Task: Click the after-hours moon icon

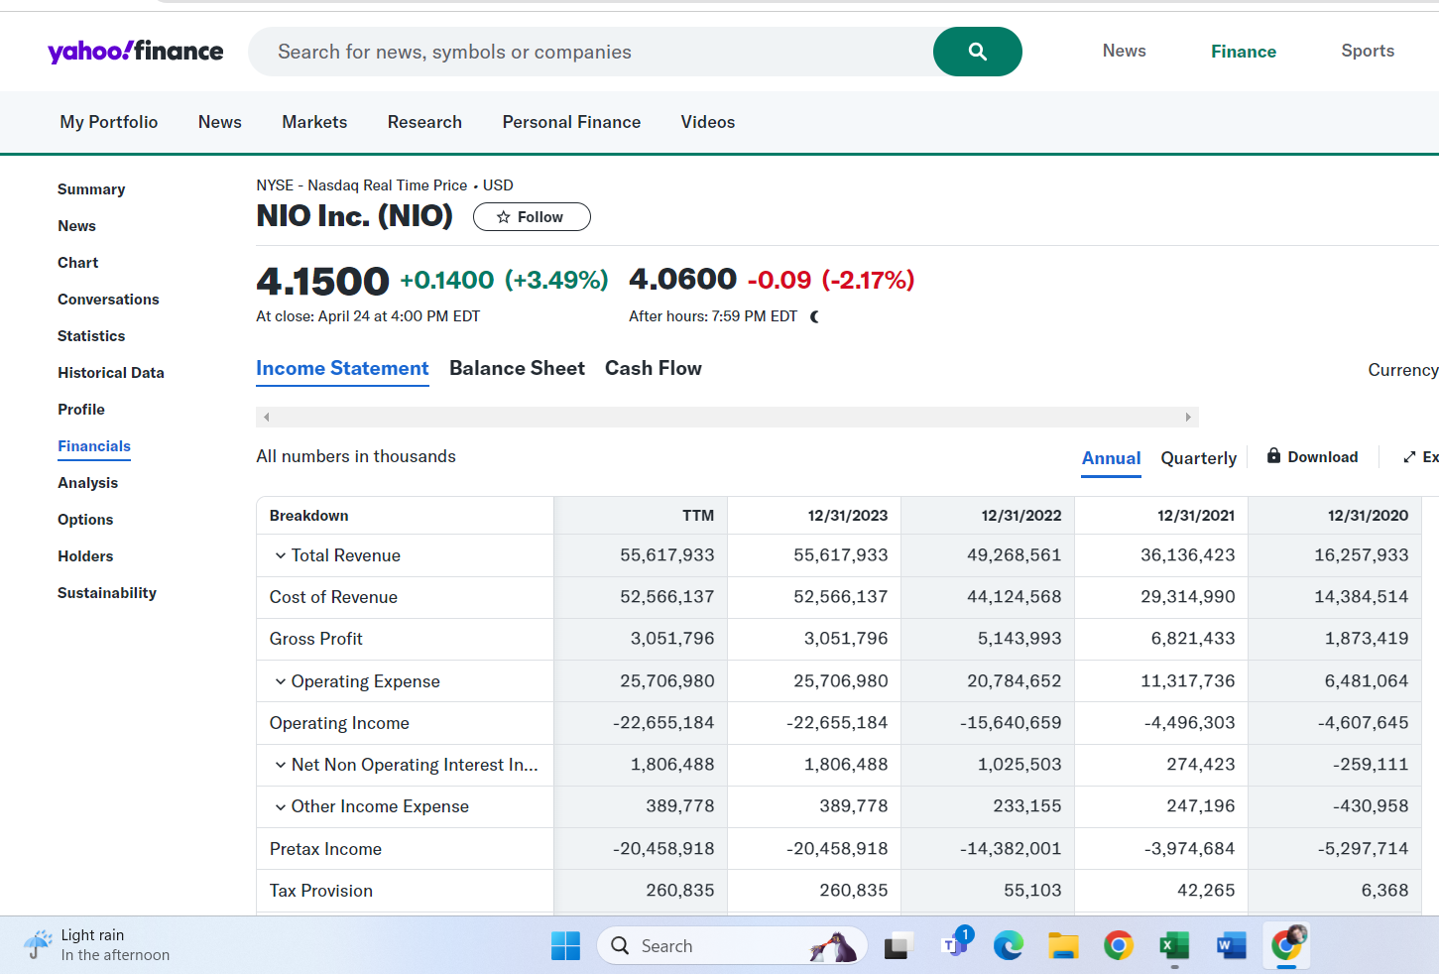Action: point(814,316)
